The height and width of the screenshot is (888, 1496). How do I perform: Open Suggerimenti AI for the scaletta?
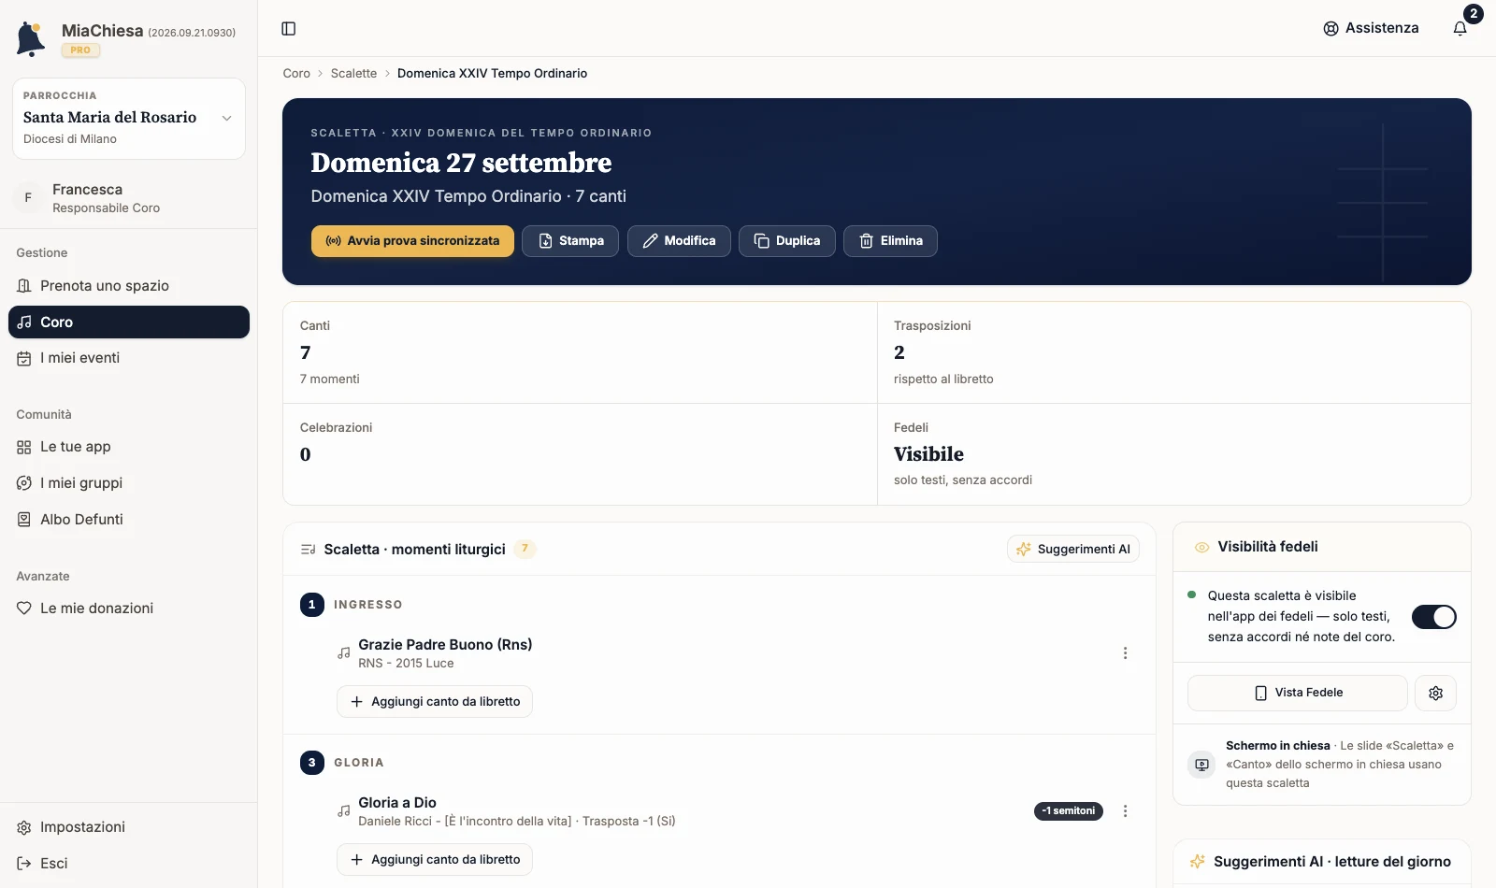(1073, 550)
